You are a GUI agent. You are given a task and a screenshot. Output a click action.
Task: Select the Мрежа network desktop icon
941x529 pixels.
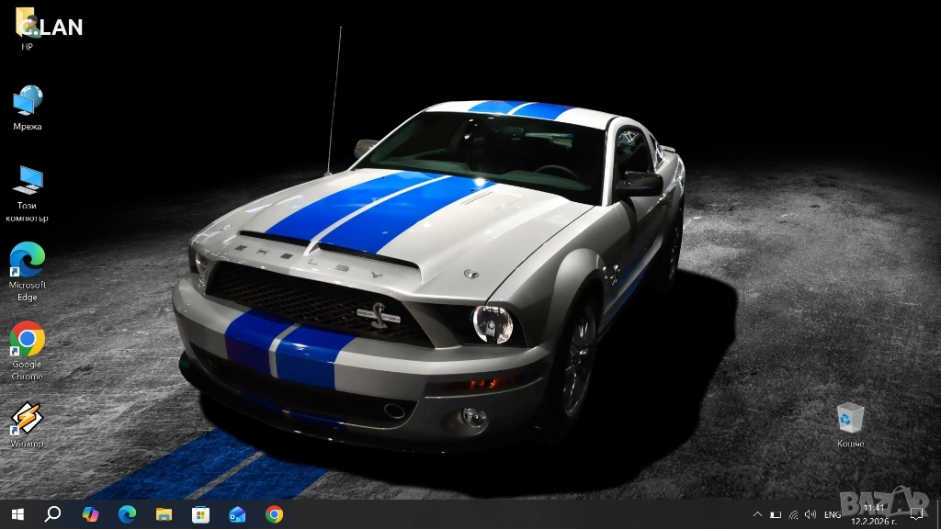tap(27, 100)
